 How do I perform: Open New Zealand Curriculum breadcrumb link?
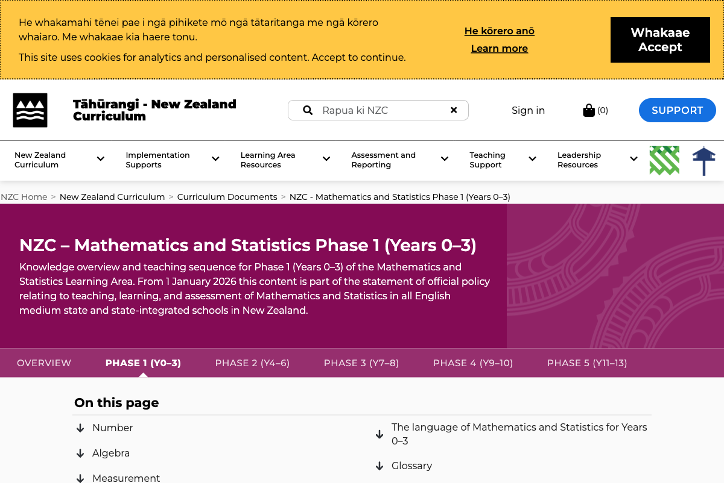pos(112,197)
